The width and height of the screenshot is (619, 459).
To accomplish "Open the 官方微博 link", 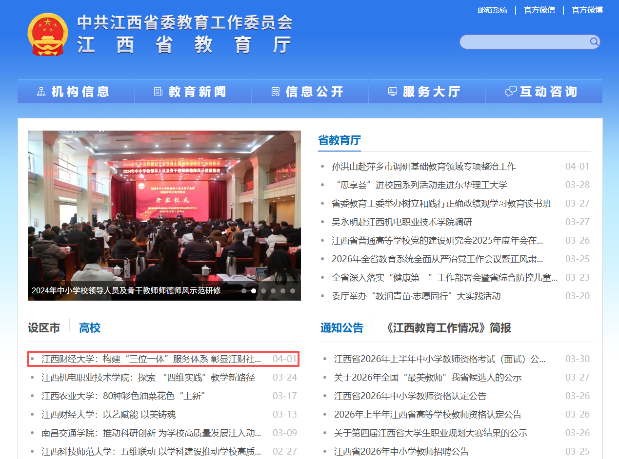I will (x=587, y=10).
